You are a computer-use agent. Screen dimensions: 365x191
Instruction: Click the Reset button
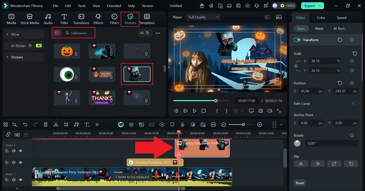click(x=300, y=183)
